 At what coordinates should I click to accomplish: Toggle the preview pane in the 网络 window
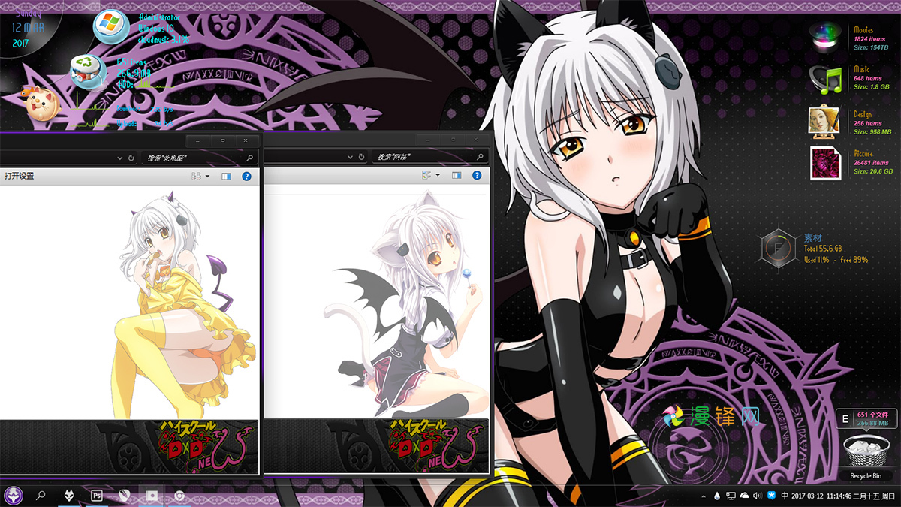click(x=457, y=174)
